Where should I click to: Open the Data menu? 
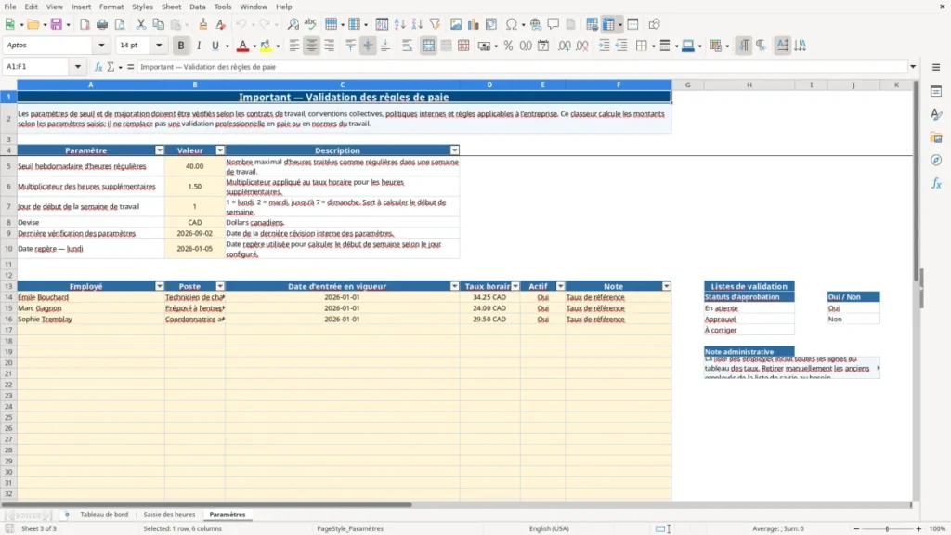(197, 7)
